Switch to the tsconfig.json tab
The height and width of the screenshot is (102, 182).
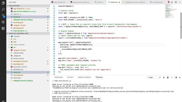pyautogui.click(x=158, y=2)
